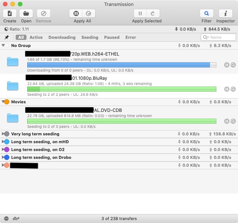This screenshot has height=223, width=238.
Task: Pause the 720p.WEB.h264-ETHEL transfer
Action: point(226,65)
